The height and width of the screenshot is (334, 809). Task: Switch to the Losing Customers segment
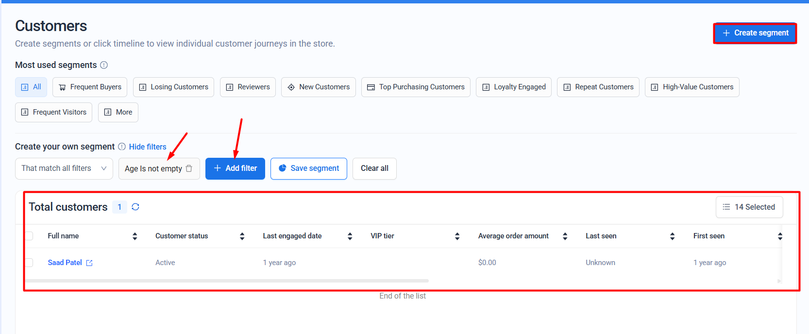tap(173, 87)
